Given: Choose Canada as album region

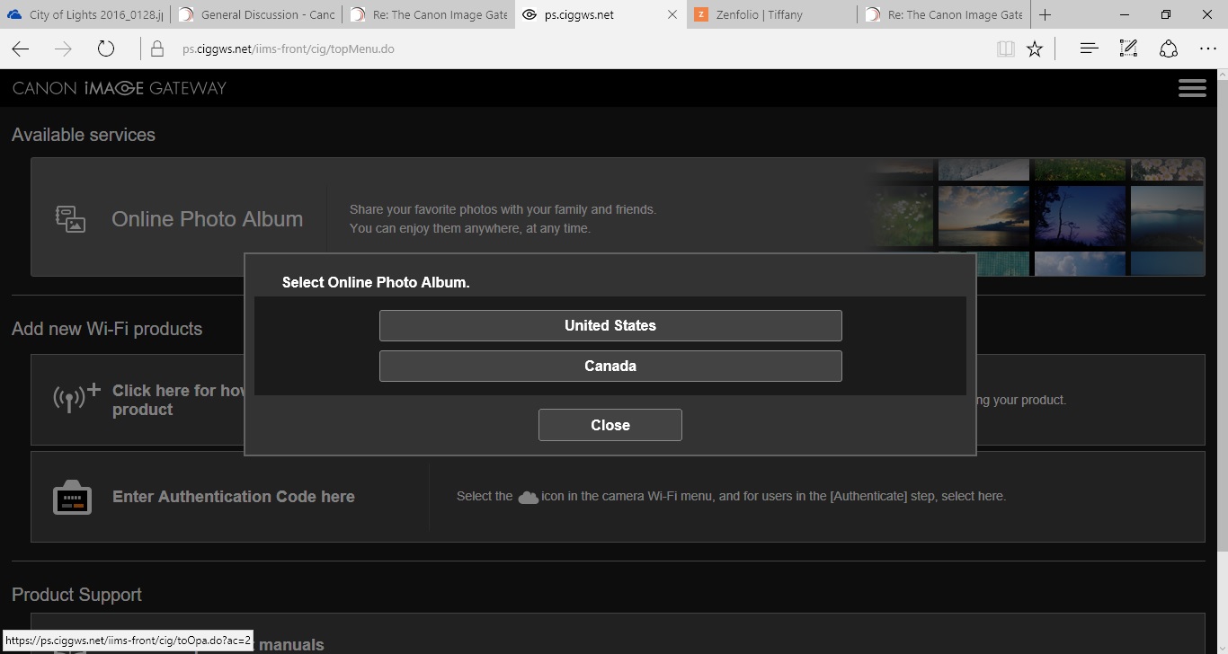Looking at the screenshot, I should 610,366.
